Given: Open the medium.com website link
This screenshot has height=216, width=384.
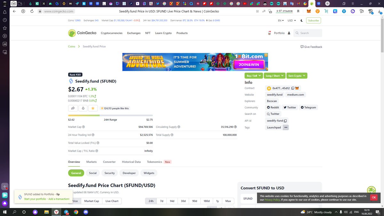Looking at the screenshot, I should pyautogui.click(x=296, y=95).
